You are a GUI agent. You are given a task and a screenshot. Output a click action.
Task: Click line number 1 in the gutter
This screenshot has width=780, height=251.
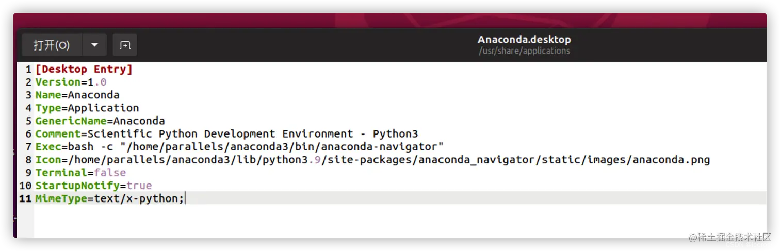pos(28,69)
